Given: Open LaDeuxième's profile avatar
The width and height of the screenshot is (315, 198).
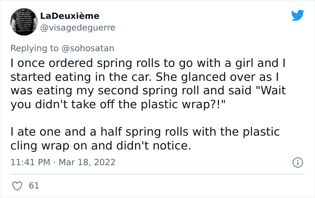Looking at the screenshot, I should [x=23, y=22].
